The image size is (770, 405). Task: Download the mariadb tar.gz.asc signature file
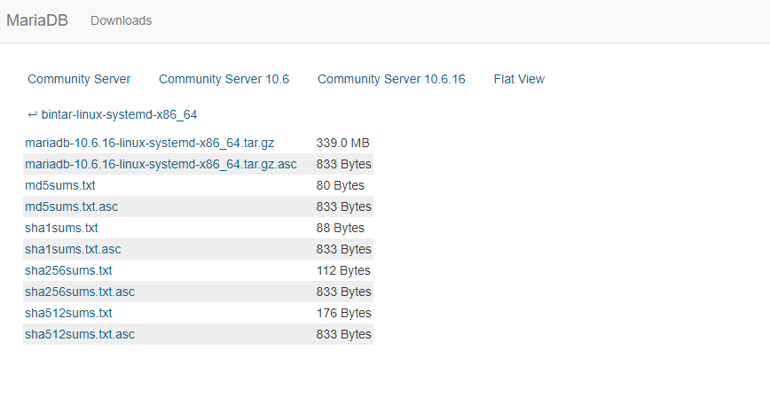coord(161,164)
